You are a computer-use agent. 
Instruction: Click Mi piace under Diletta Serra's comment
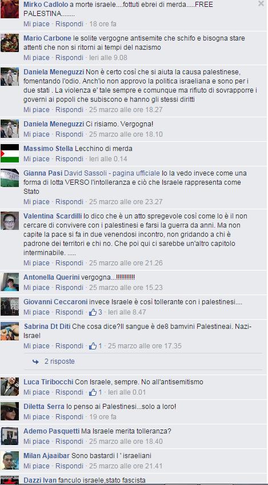click(37, 417)
